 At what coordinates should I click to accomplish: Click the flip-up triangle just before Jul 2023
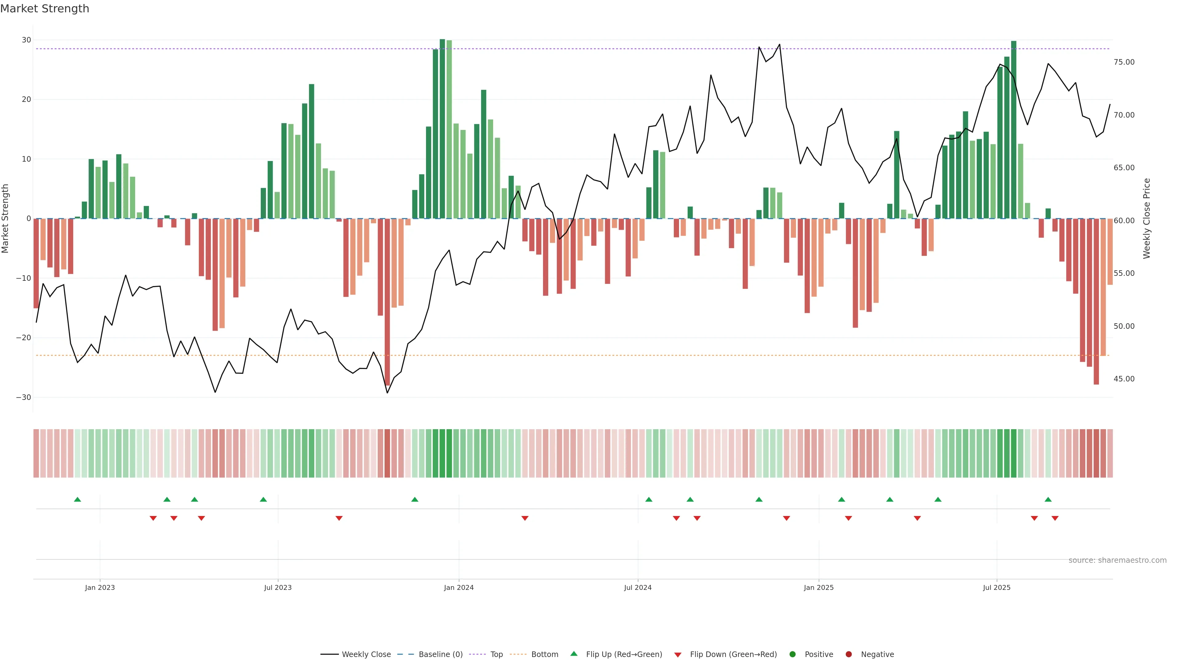263,499
